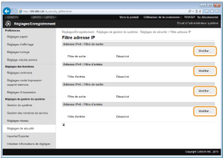223x158 pixels.
Task: Click breadcrumb 'Réglages/Enregistrement' link
Action: 78,32
